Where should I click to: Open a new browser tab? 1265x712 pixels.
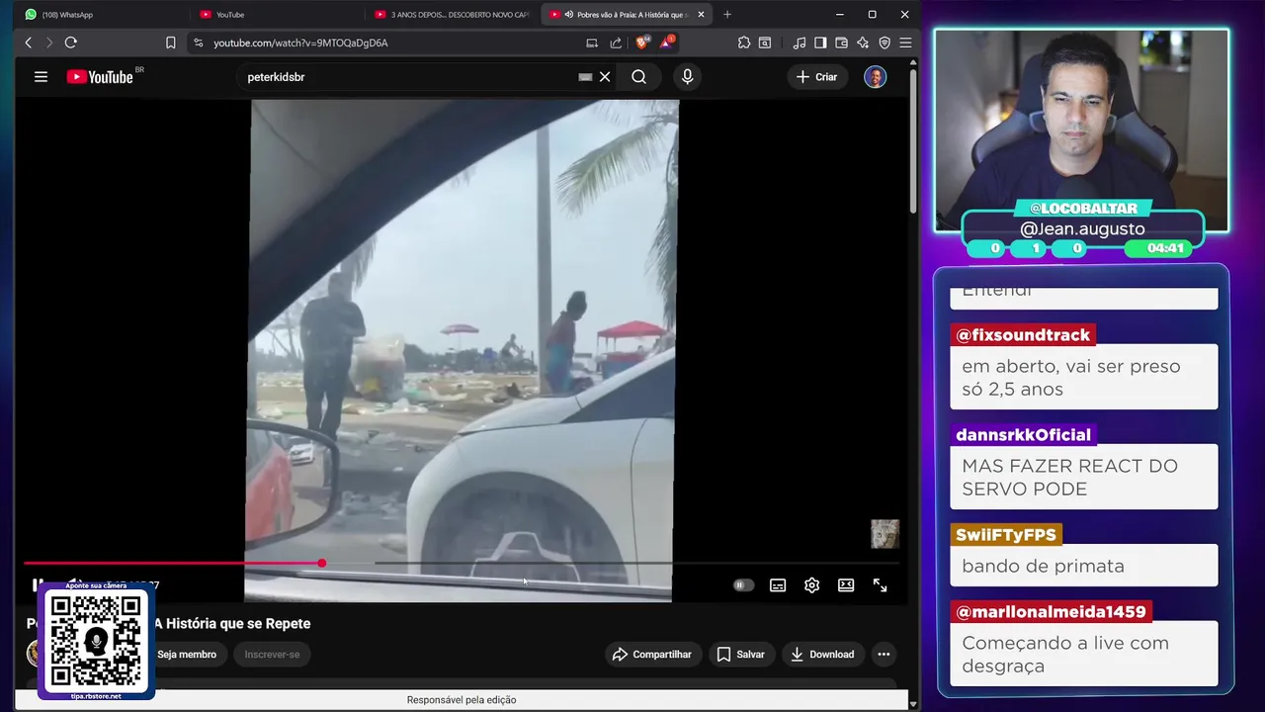coord(727,14)
